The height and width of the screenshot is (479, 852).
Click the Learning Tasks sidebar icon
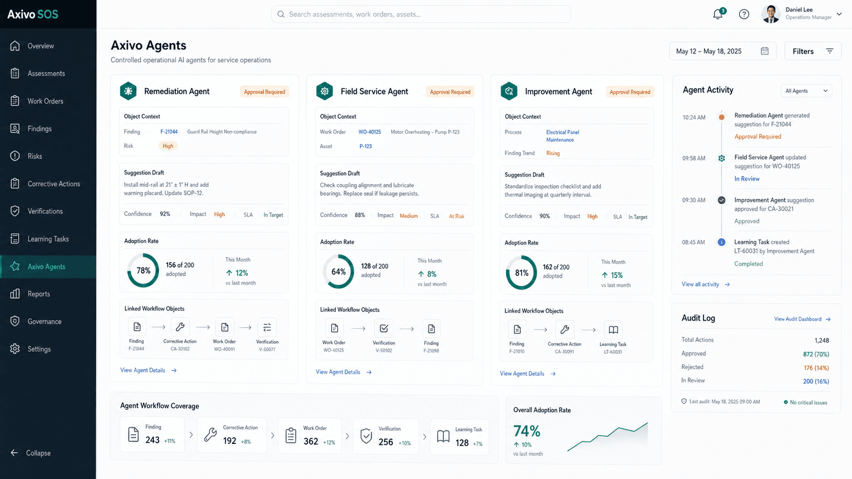point(15,239)
